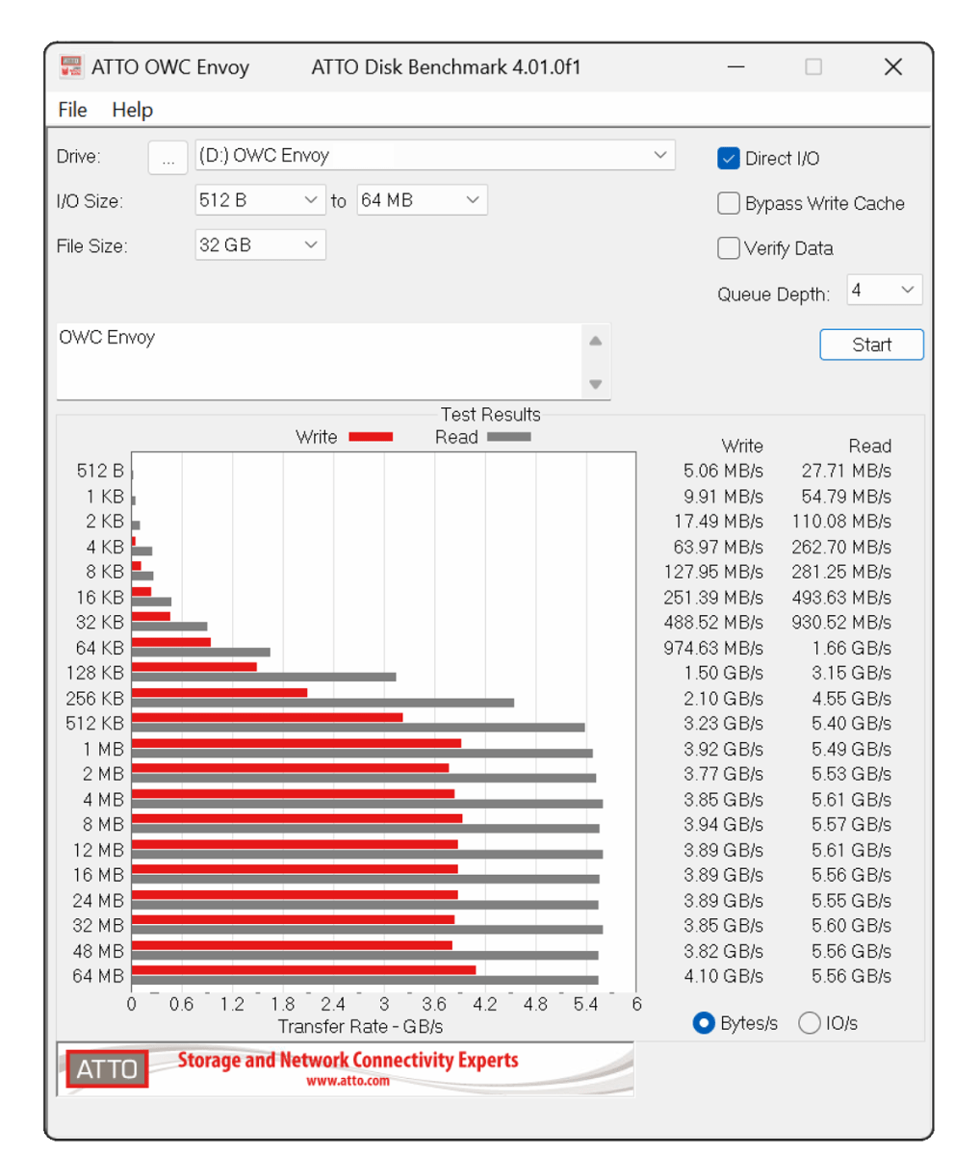954x1155 pixels.
Task: Minimize the ATTO benchmark window
Action: [x=736, y=66]
